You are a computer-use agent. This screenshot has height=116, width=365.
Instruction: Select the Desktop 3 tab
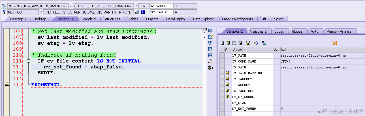point(65,19)
